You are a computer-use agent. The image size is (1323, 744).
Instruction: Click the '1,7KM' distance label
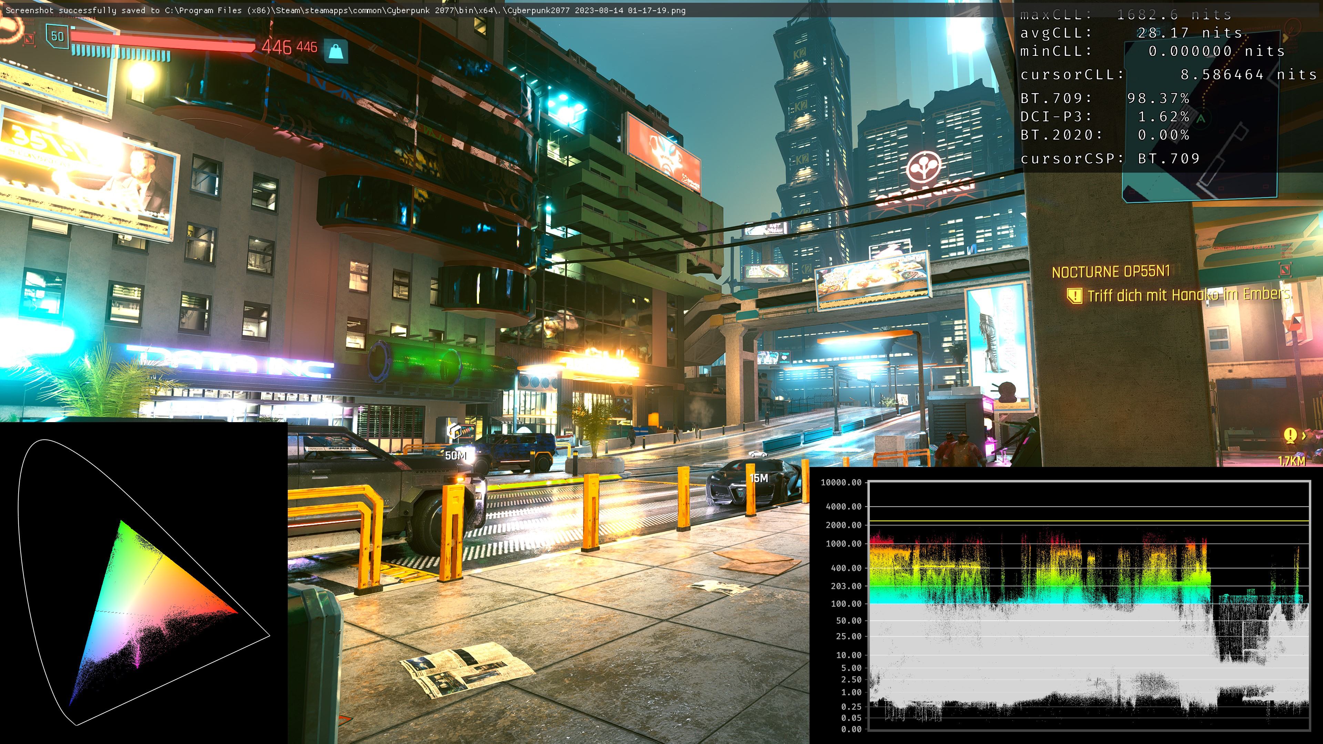(1291, 461)
